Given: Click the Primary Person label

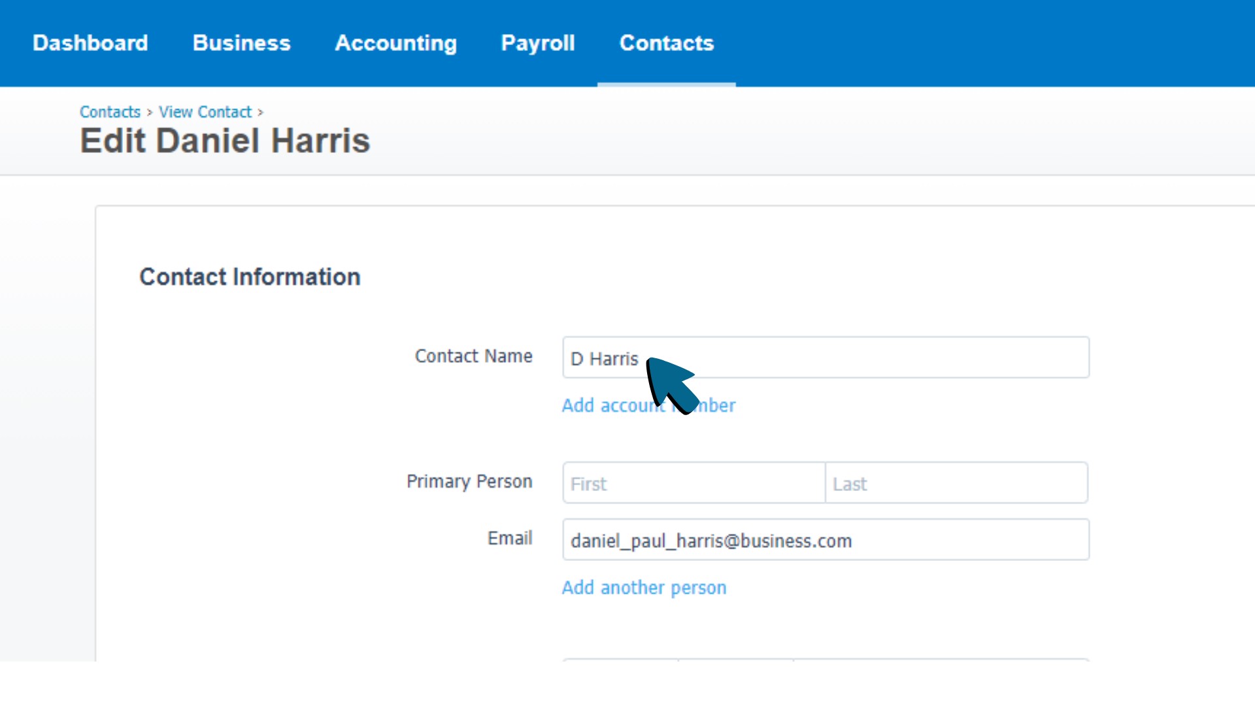Looking at the screenshot, I should coord(469,481).
